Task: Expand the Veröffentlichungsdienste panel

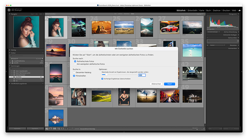Action: pos(10,84)
